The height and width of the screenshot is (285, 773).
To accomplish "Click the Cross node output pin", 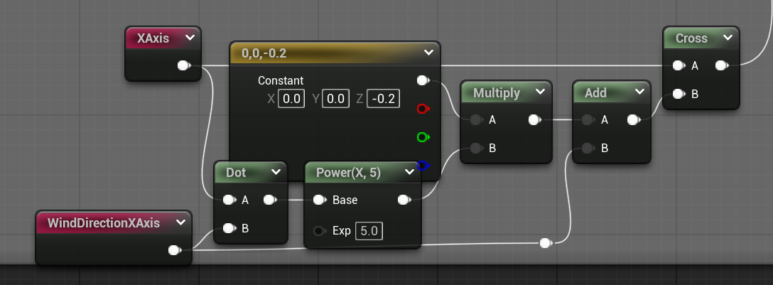I will click(x=721, y=65).
